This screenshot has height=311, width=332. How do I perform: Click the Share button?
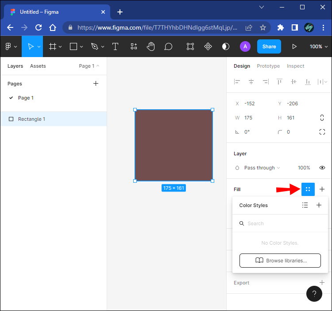(x=269, y=46)
